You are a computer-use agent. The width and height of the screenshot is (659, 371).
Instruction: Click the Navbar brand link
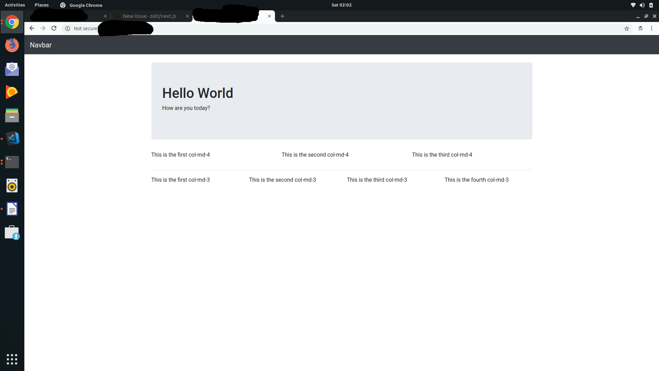(41, 45)
